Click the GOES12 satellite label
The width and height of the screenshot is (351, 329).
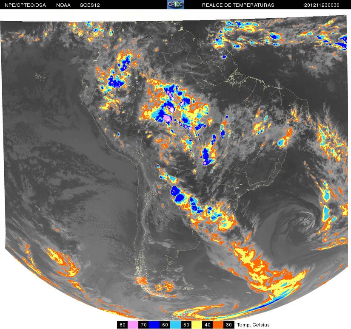(90, 5)
